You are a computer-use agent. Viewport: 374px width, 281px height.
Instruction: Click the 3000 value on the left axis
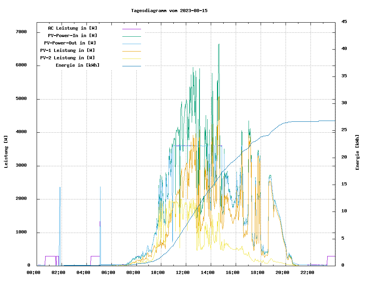click(21, 166)
